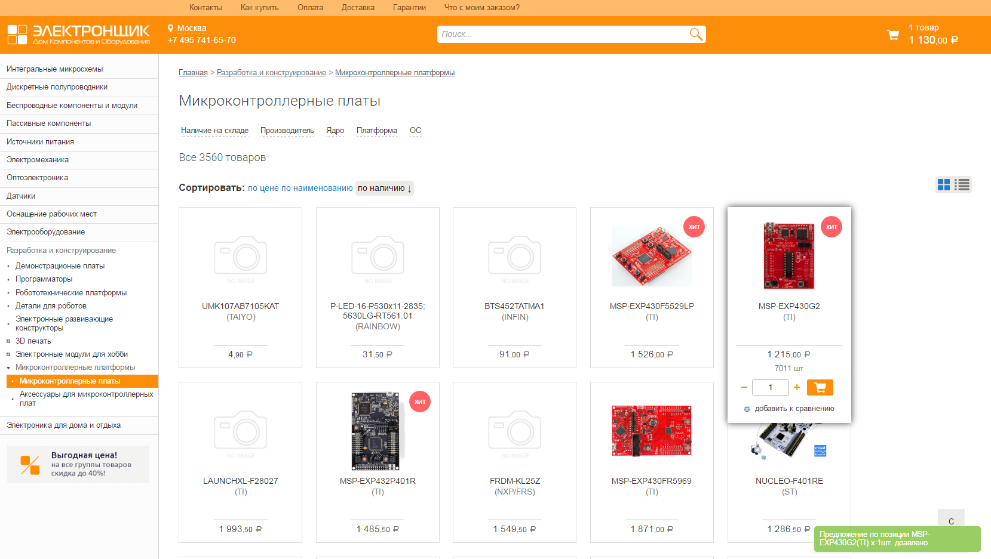The image size is (991, 559).
Task: Open the MSP-EXP430G2 product image
Action: (789, 255)
